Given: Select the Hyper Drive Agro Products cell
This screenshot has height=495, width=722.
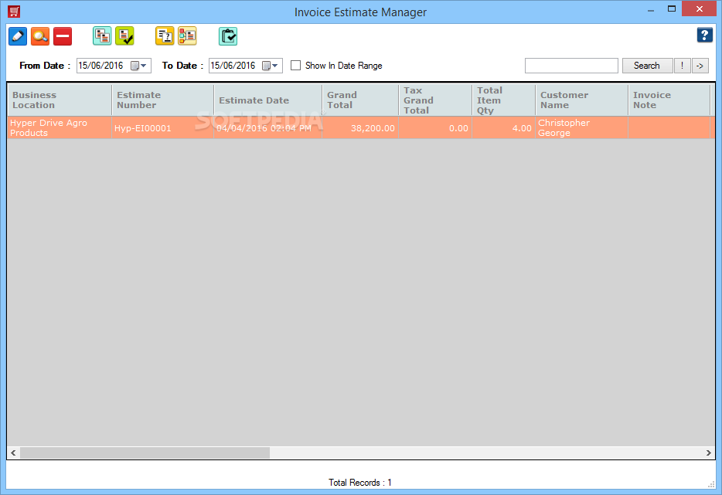Looking at the screenshot, I should click(60, 128).
